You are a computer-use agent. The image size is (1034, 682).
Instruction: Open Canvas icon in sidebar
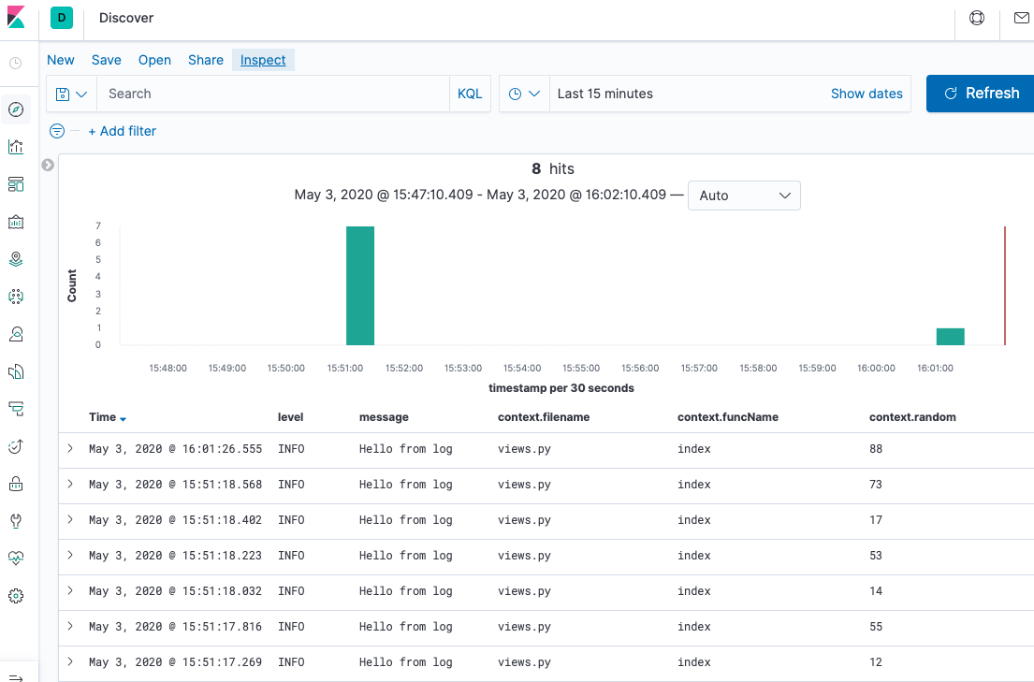point(16,222)
